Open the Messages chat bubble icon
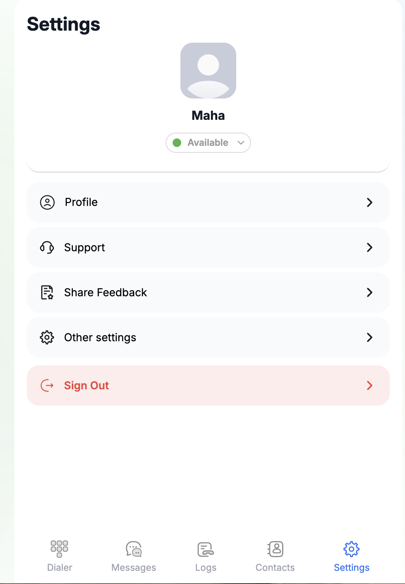Image resolution: width=405 pixels, height=584 pixels. click(134, 549)
